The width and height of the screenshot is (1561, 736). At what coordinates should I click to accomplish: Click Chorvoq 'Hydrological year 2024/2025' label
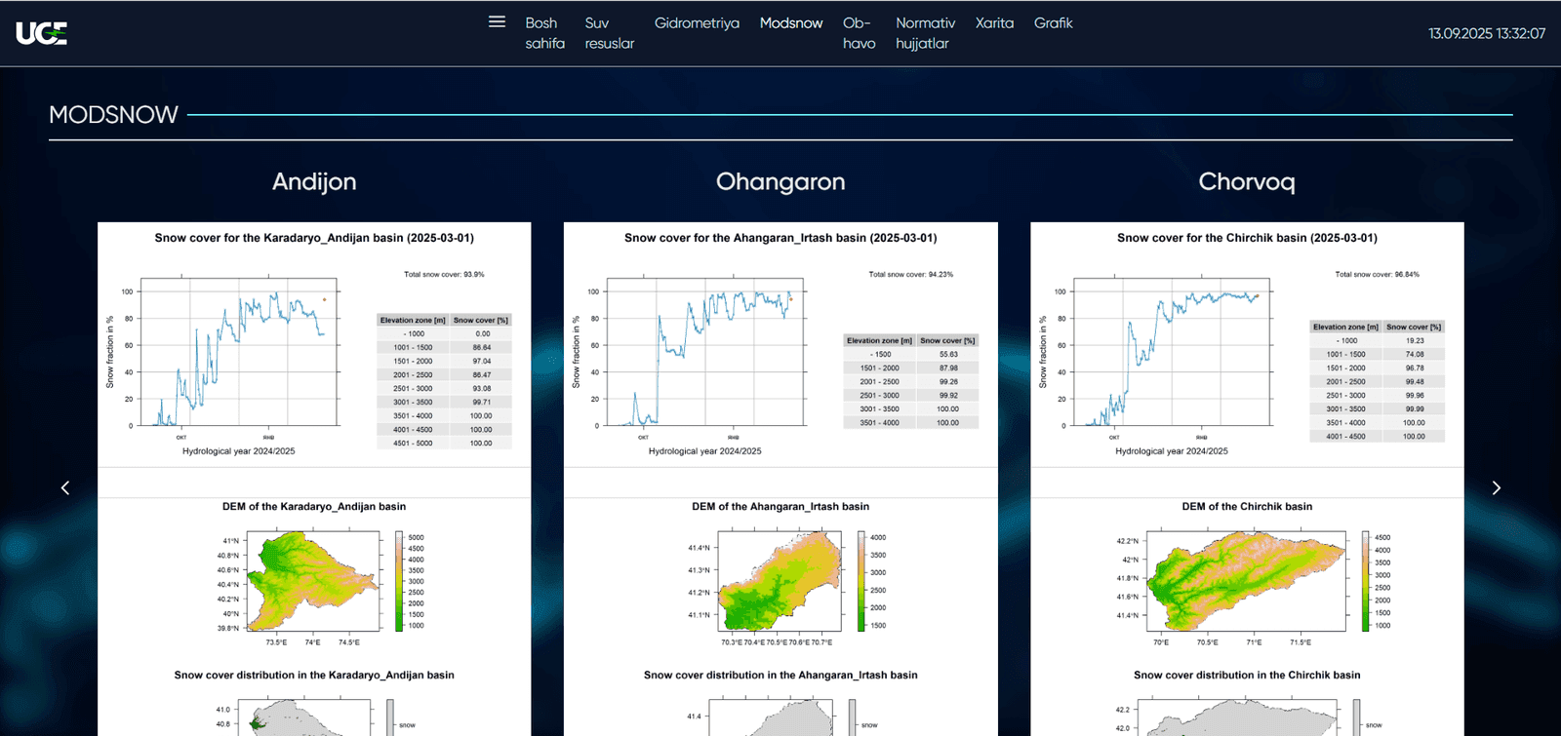pos(1172,451)
